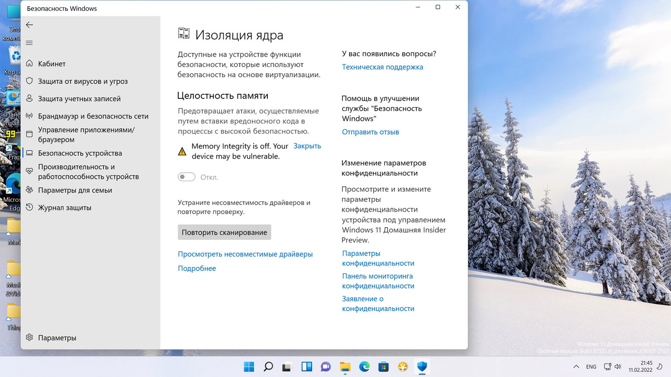Click the laptop icon for device security
The height and width of the screenshot is (377, 671).
point(29,153)
